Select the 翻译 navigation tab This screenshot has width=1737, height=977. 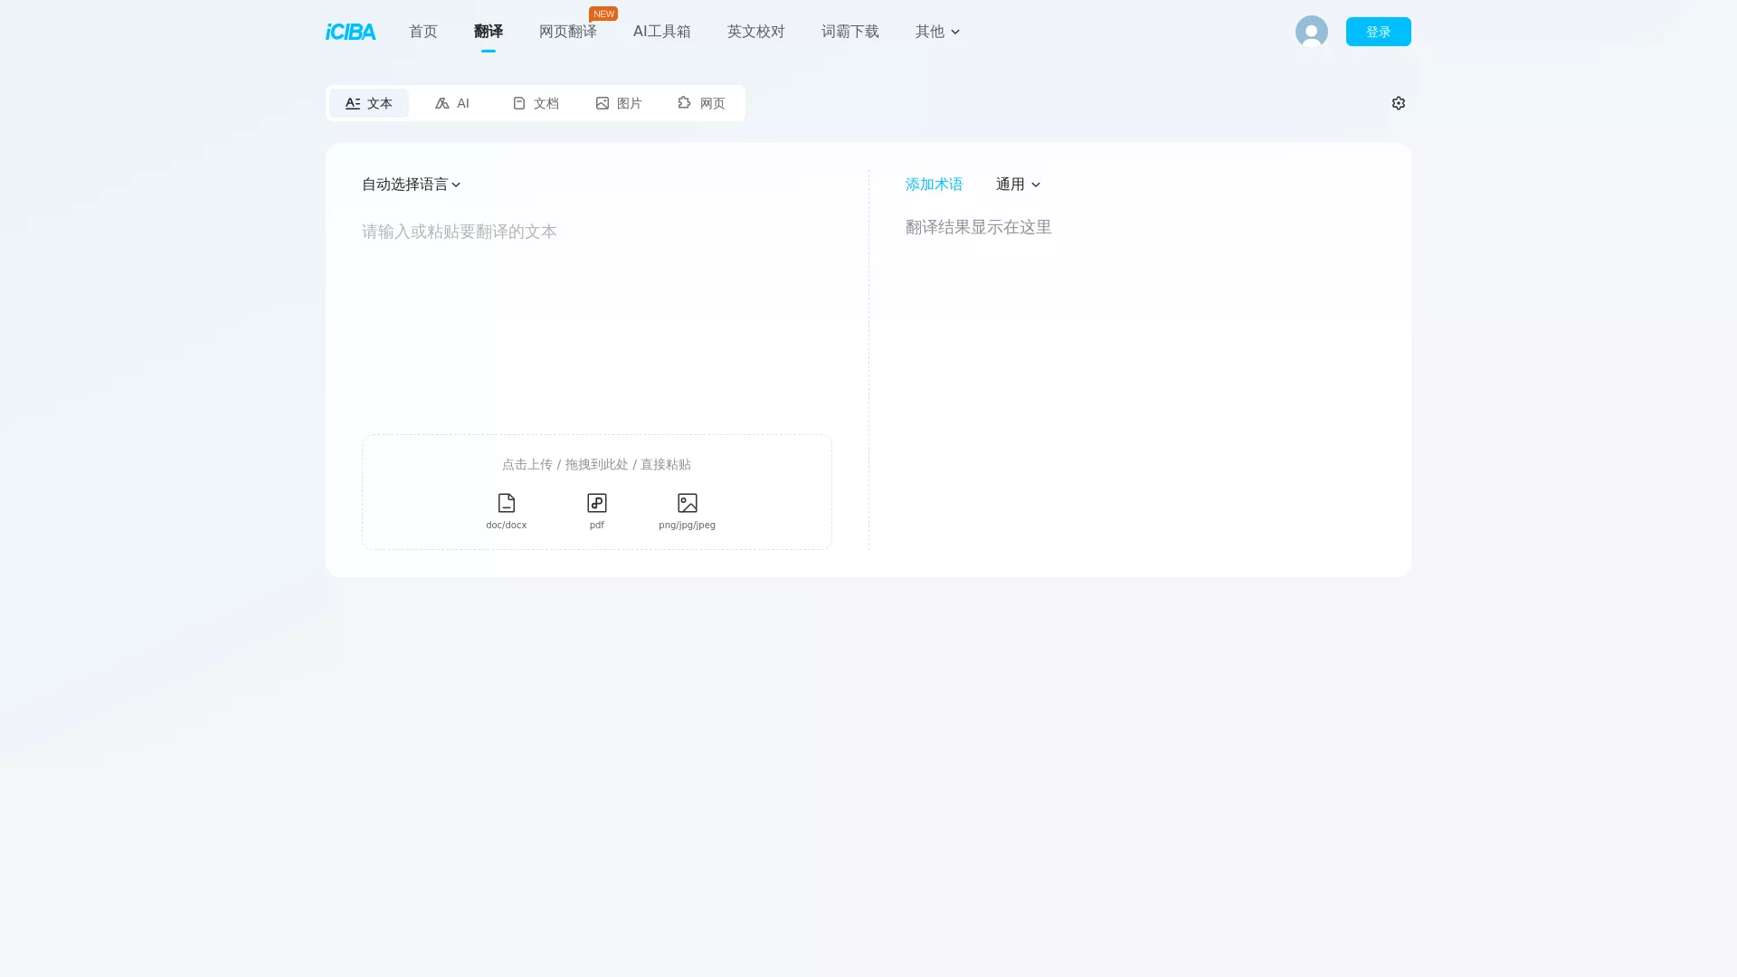pyautogui.click(x=489, y=32)
